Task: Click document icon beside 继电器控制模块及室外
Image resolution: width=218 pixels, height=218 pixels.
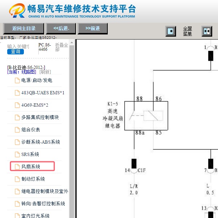Action: [x=17, y=192]
